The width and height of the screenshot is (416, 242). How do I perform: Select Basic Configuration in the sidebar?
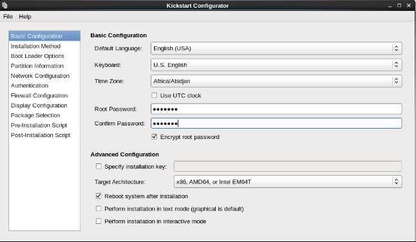coord(44,36)
